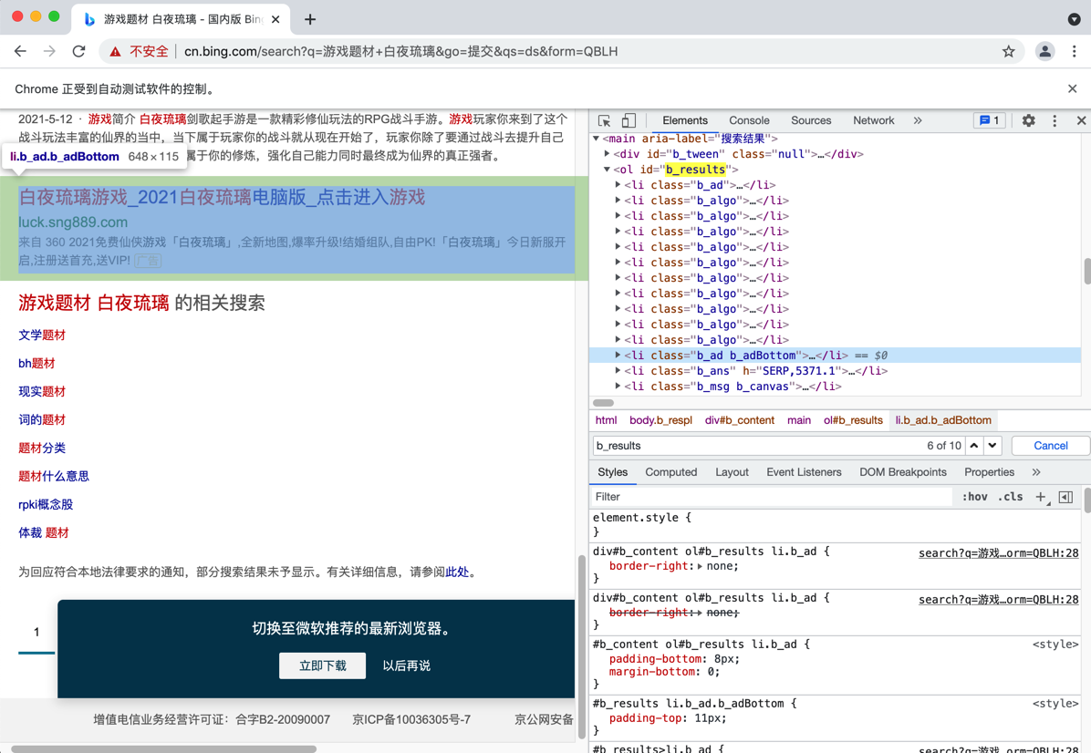Switch to the Elements panel tab
The width and height of the screenshot is (1091, 753).
pyautogui.click(x=685, y=120)
